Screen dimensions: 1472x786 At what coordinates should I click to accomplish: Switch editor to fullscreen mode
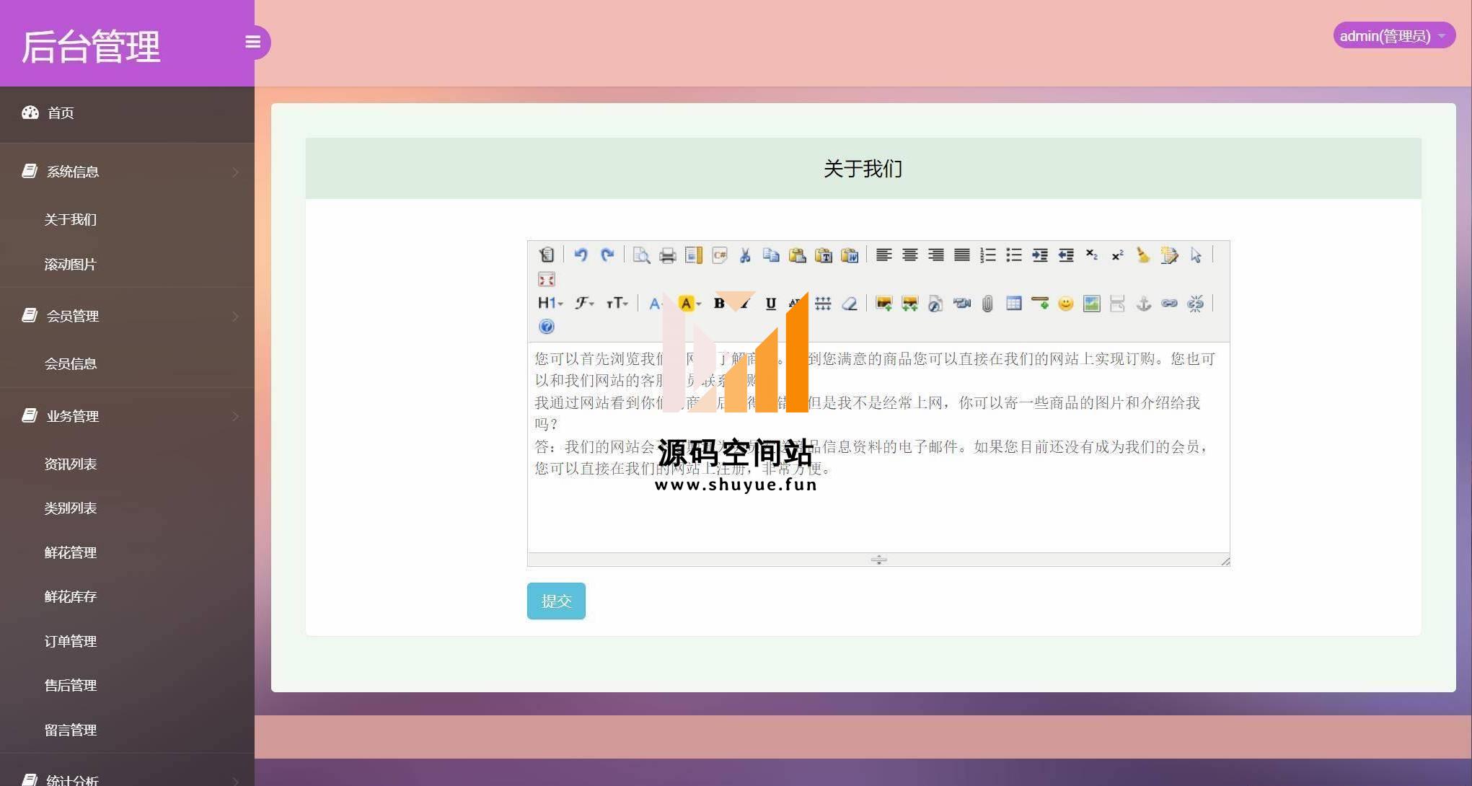tap(546, 279)
